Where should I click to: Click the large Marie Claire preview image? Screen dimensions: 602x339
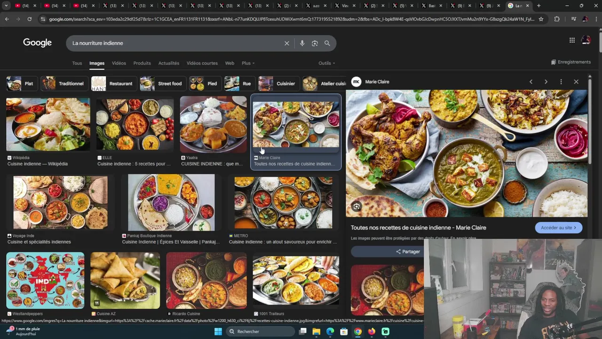click(x=467, y=153)
